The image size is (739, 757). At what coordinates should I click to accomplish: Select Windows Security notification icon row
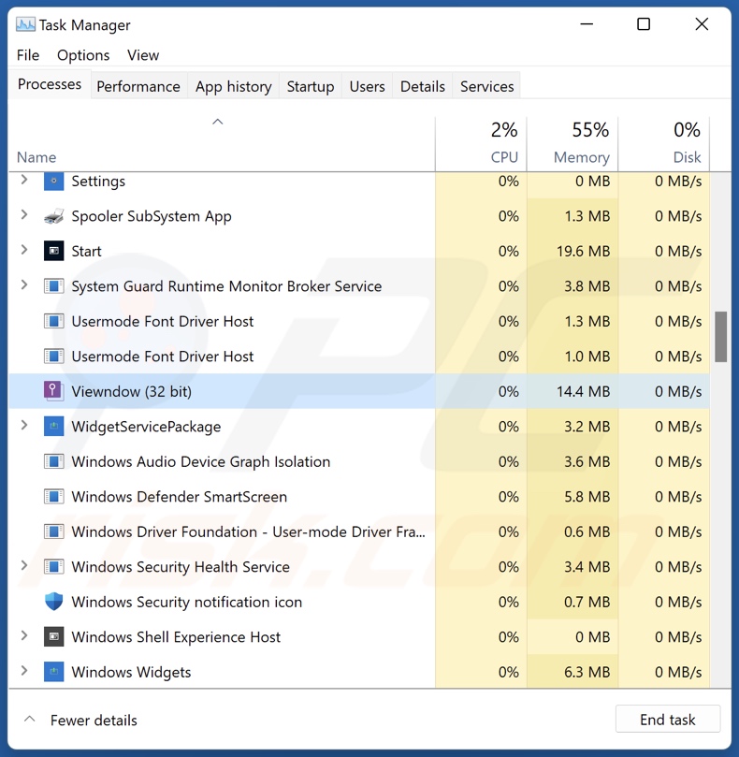tap(359, 602)
